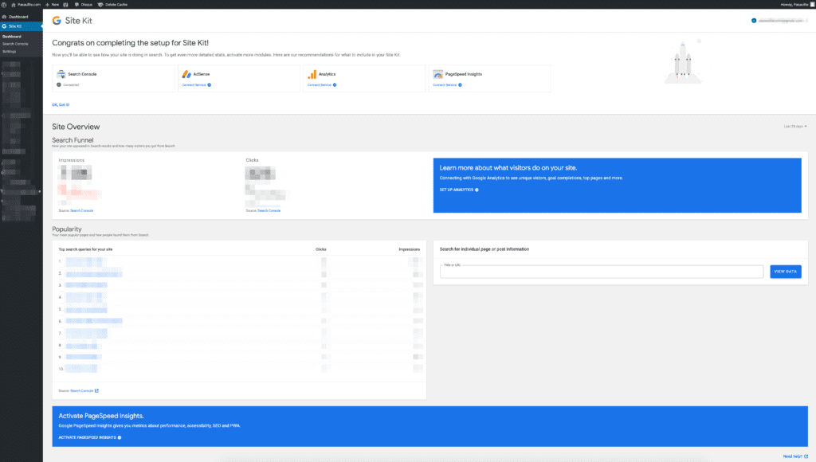Click the Search Console module icon
816x462 pixels.
coord(61,74)
